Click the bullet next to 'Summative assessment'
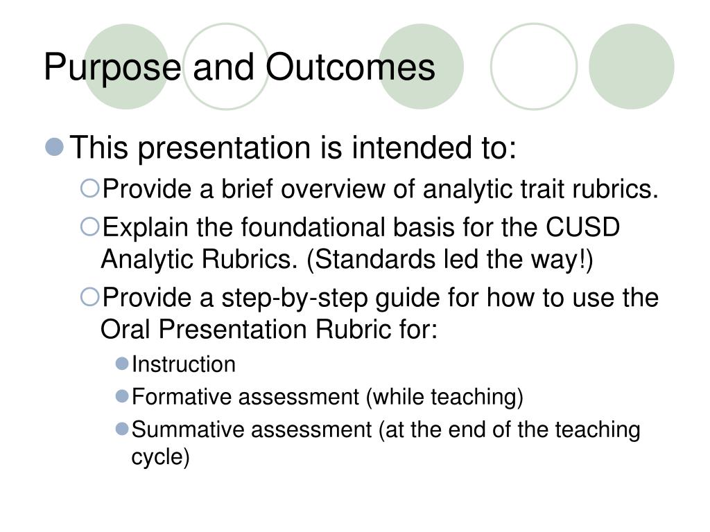 click(x=122, y=428)
